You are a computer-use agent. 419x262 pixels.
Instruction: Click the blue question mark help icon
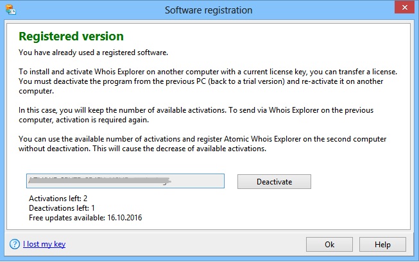click(14, 243)
